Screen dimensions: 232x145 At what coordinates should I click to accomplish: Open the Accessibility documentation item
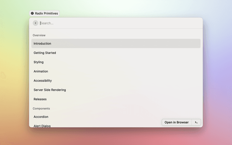tap(43, 80)
